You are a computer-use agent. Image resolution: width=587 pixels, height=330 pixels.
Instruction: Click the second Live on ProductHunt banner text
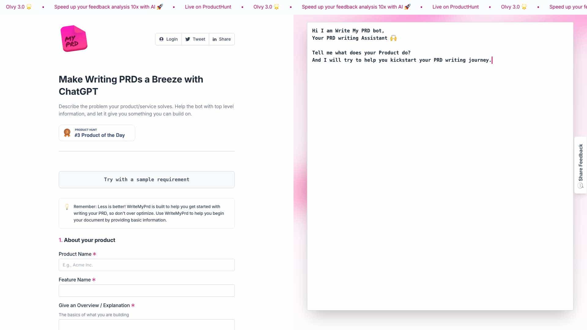[x=456, y=7]
